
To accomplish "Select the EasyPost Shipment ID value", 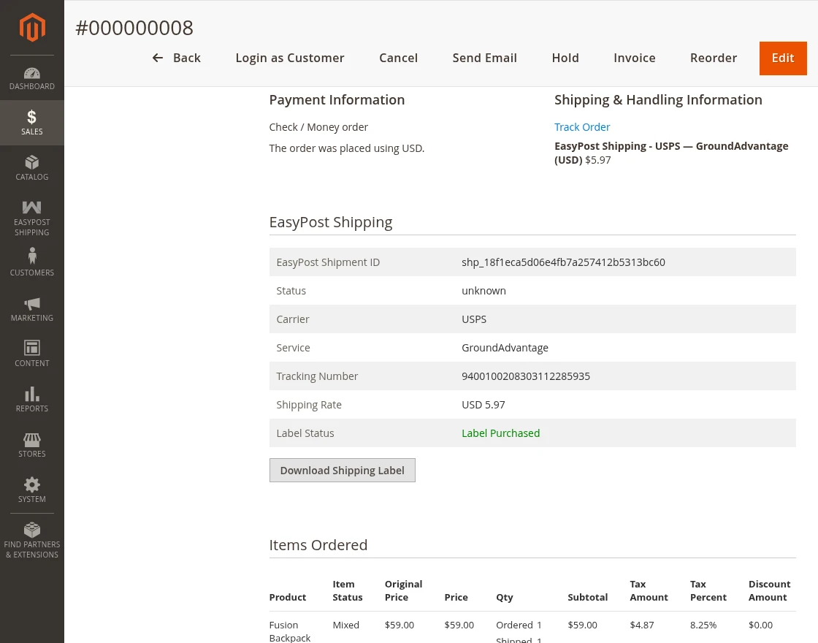I will (563, 262).
